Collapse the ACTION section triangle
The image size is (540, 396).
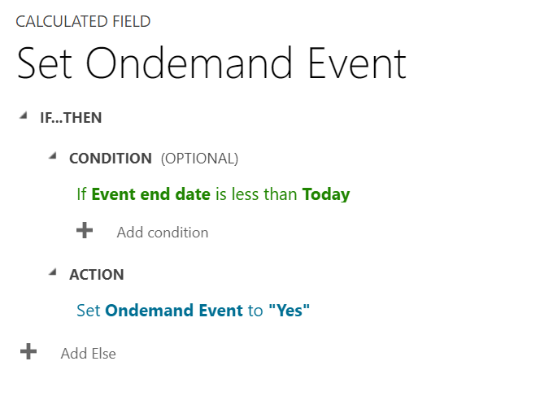52,272
